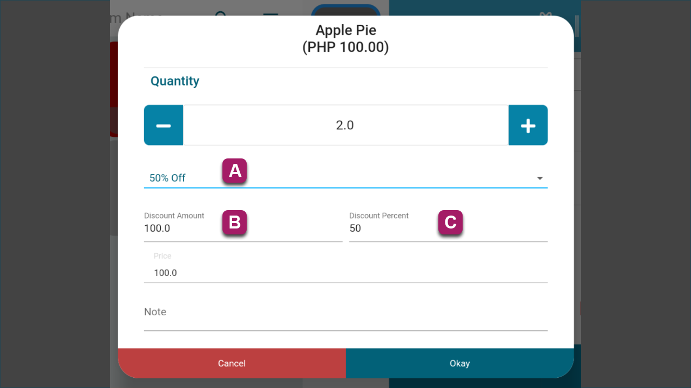691x388 pixels.
Task: Click the gift icon in the top-right header
Action: click(x=546, y=15)
